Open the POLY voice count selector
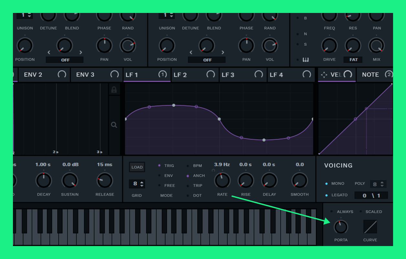This screenshot has width=406, height=259. point(378,184)
